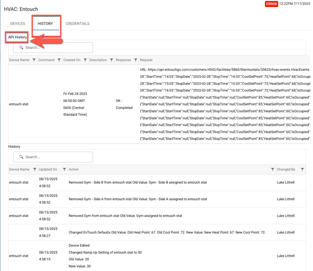
Task: Select the API History section label
Action: coord(17,37)
